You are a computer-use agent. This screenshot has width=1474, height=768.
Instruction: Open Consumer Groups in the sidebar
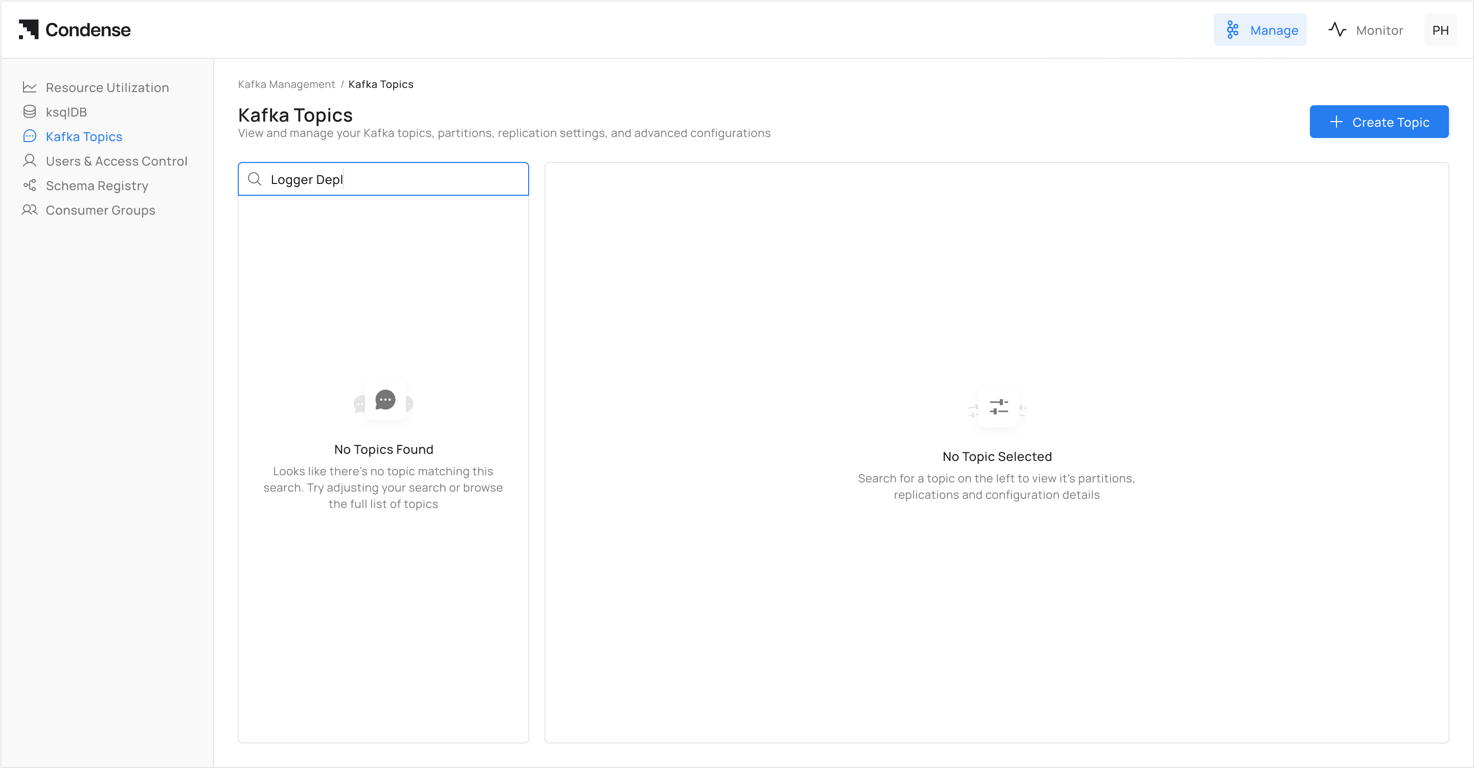(100, 210)
